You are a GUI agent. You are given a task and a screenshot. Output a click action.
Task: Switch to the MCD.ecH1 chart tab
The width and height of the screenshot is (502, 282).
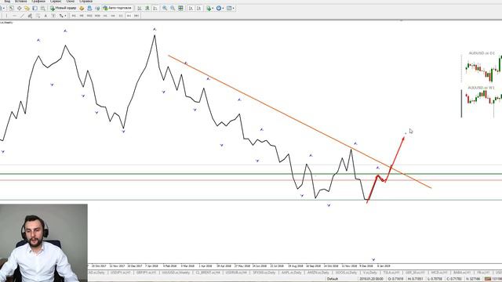[439, 273]
